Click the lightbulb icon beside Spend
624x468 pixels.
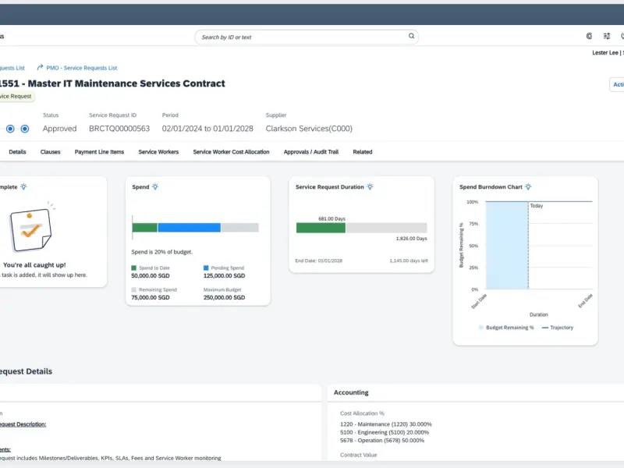point(155,187)
